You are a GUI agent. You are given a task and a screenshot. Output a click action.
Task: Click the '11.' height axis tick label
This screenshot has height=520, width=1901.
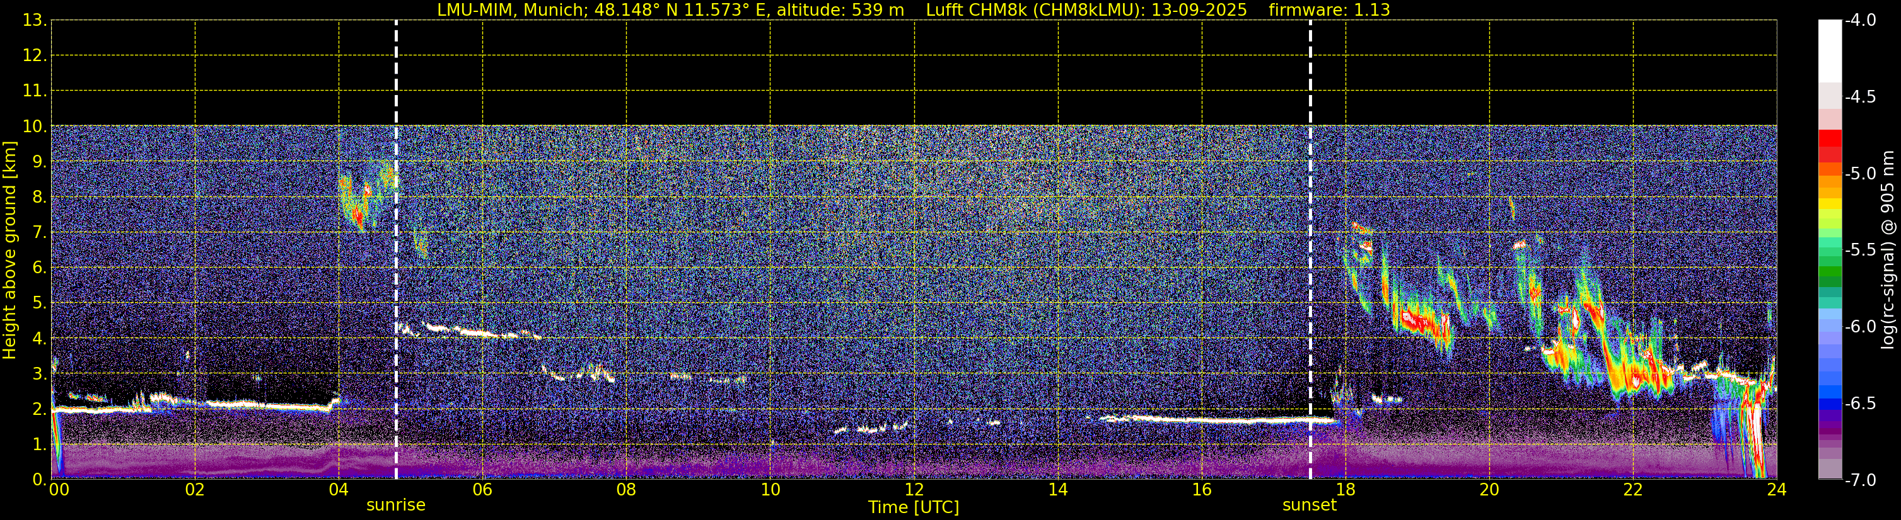pyautogui.click(x=35, y=91)
